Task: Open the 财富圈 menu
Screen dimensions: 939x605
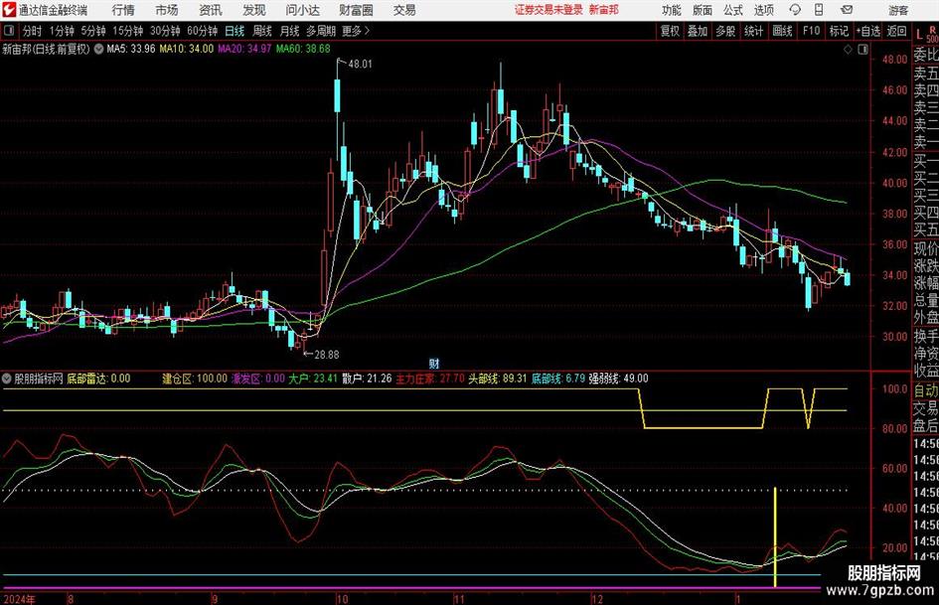Action: pyautogui.click(x=356, y=10)
